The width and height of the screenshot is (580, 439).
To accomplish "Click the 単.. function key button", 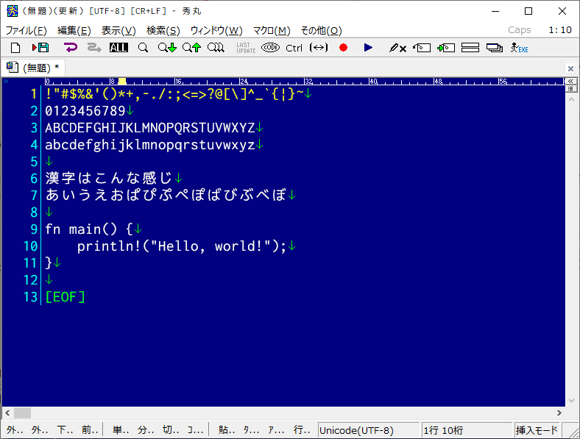I will pyautogui.click(x=121, y=429).
